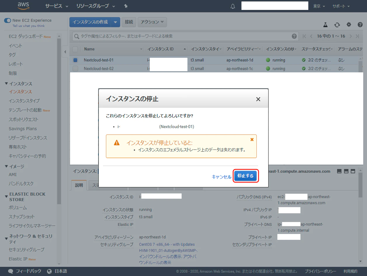The height and width of the screenshot is (276, 367).
Task: Collapse the left navigation sidebar
Action: pyautogui.click(x=65, y=52)
